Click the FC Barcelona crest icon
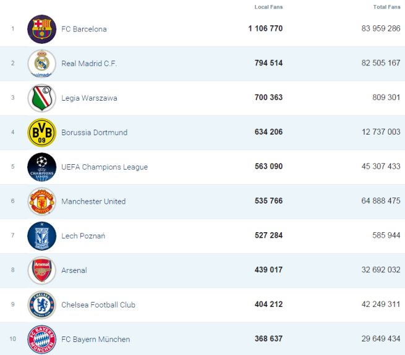405x355 pixels. point(42,29)
